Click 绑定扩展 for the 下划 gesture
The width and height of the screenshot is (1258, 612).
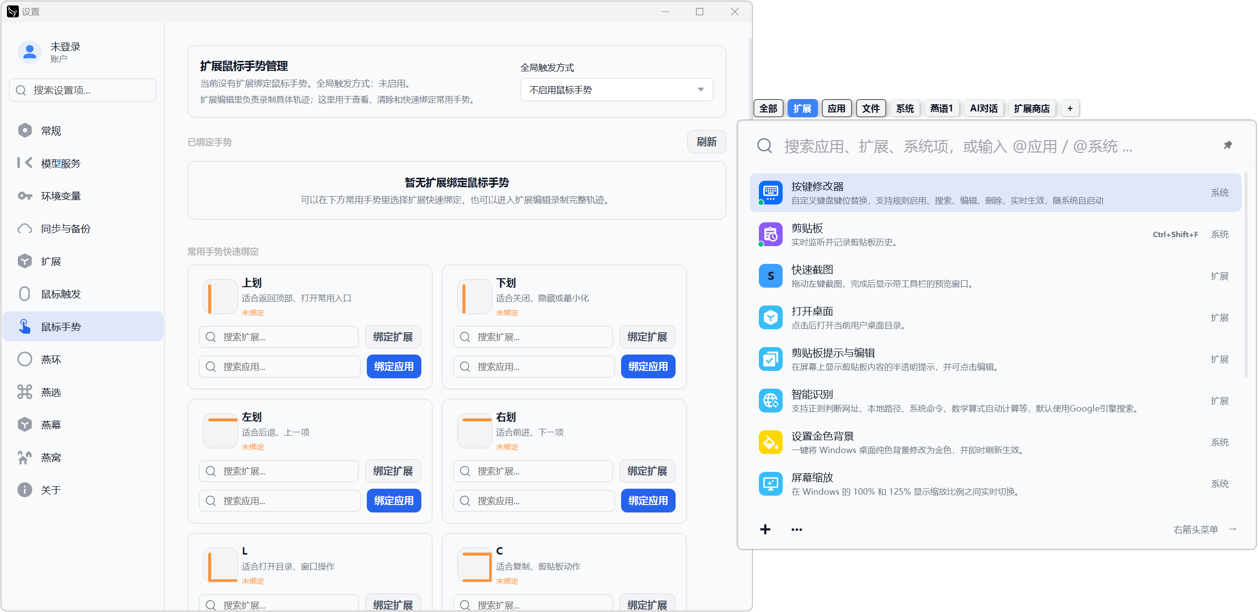click(x=647, y=337)
